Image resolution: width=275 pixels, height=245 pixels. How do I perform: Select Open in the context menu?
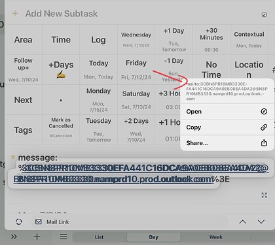227,112
